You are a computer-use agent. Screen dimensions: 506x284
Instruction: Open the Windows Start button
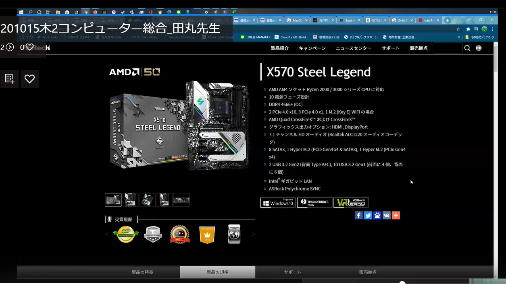coord(21,12)
